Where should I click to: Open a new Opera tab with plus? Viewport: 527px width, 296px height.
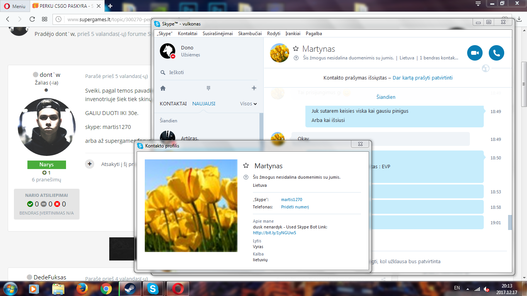coord(110,6)
